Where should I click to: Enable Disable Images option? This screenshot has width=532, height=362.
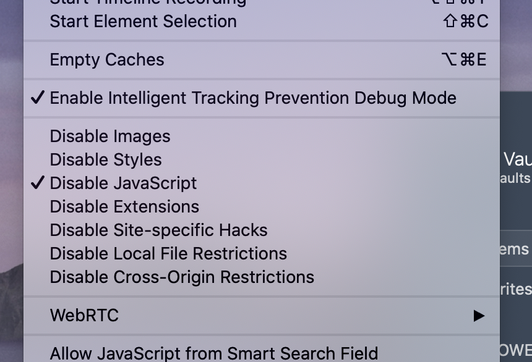tap(262, 137)
